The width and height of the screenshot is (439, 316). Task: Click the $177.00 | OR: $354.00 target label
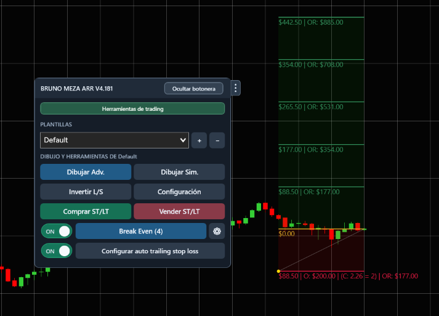click(311, 150)
